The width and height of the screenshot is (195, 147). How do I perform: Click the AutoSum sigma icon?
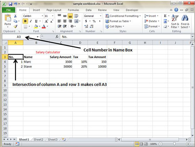(x=165, y=16)
